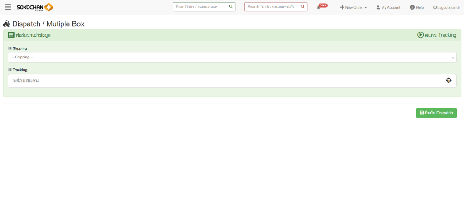464x205 pixels.
Task: Open the bell notifications icon
Action: tap(319, 7)
